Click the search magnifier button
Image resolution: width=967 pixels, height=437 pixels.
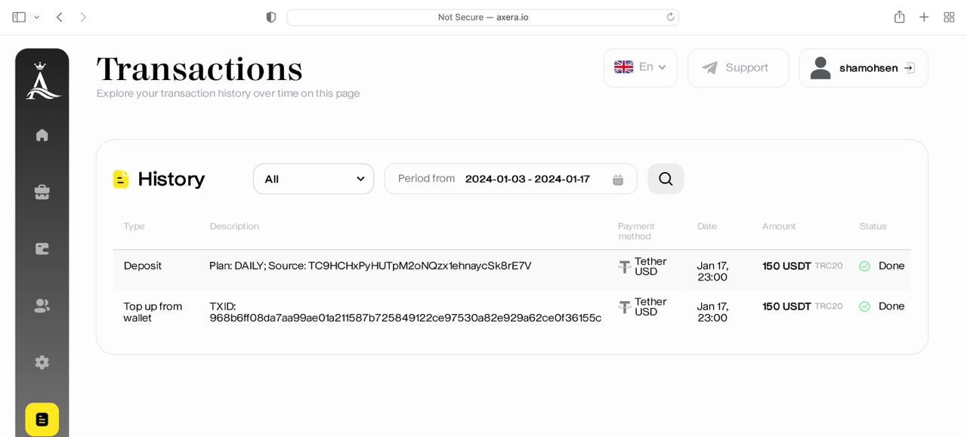tap(666, 179)
